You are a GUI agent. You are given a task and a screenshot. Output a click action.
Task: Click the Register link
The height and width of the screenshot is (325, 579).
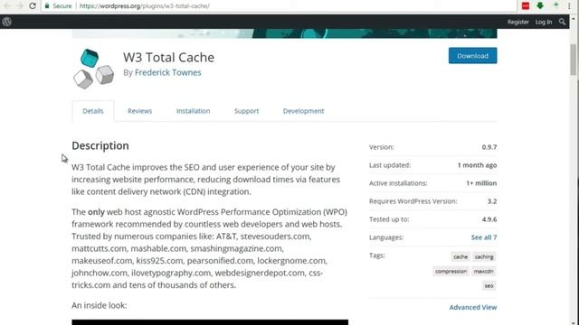point(518,22)
